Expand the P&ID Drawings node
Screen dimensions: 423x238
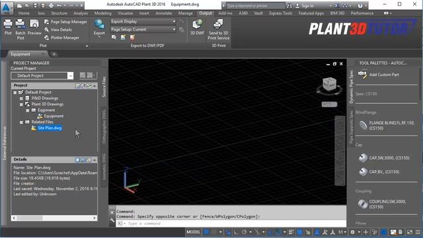(21, 99)
